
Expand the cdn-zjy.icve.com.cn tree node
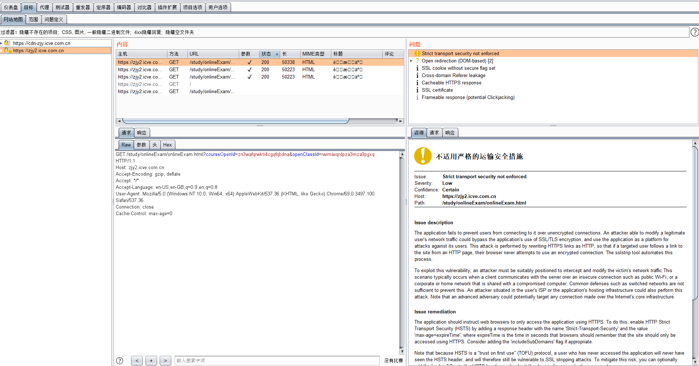pyautogui.click(x=1, y=43)
